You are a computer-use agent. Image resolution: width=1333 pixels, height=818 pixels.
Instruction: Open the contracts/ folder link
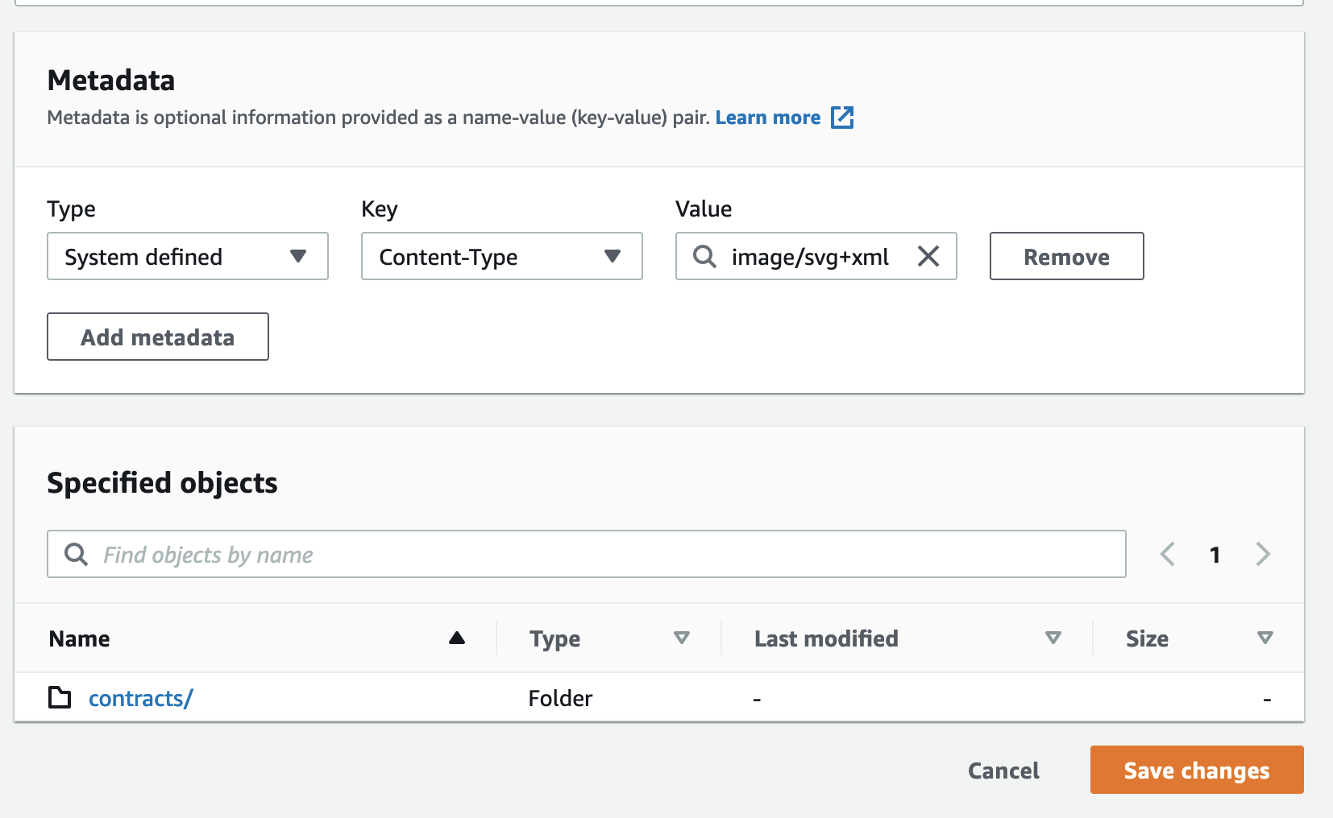click(140, 698)
